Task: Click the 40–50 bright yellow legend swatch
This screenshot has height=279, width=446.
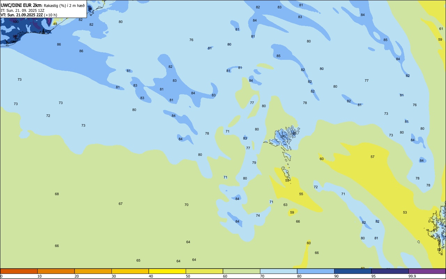Action: (167, 271)
